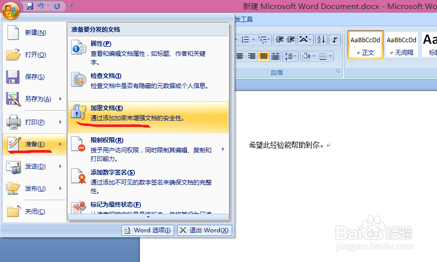
Task: Toggle show/hide paragraph marks
Action: (x=335, y=40)
